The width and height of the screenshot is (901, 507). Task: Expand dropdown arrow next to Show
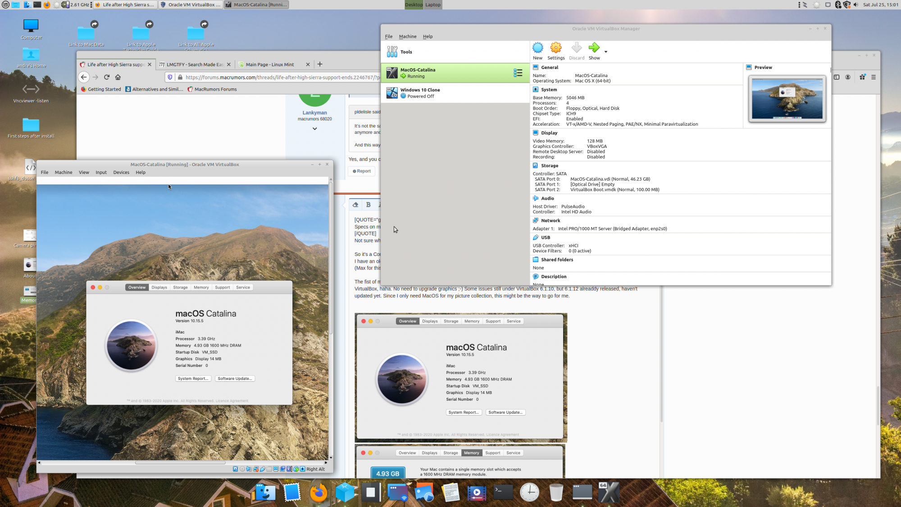(x=605, y=52)
